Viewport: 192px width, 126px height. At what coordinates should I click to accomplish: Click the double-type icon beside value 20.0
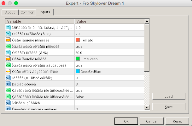click(x=8, y=34)
